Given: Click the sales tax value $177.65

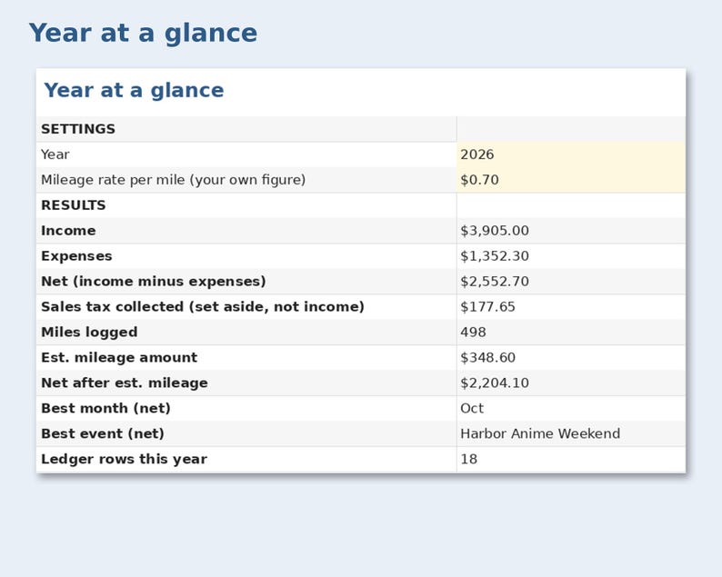Looking at the screenshot, I should pos(487,306).
